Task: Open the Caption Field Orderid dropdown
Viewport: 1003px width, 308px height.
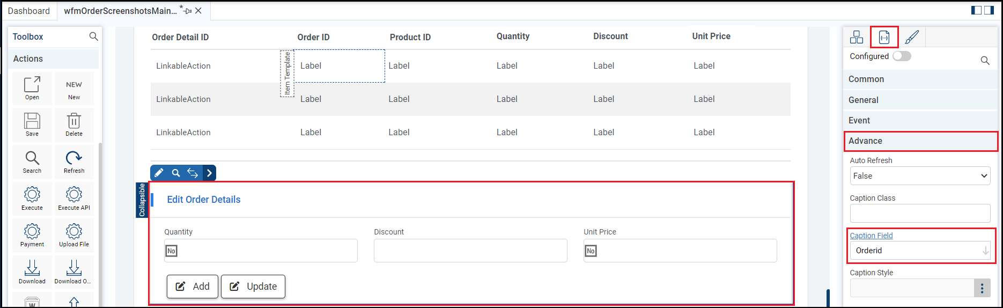Action: pos(920,251)
